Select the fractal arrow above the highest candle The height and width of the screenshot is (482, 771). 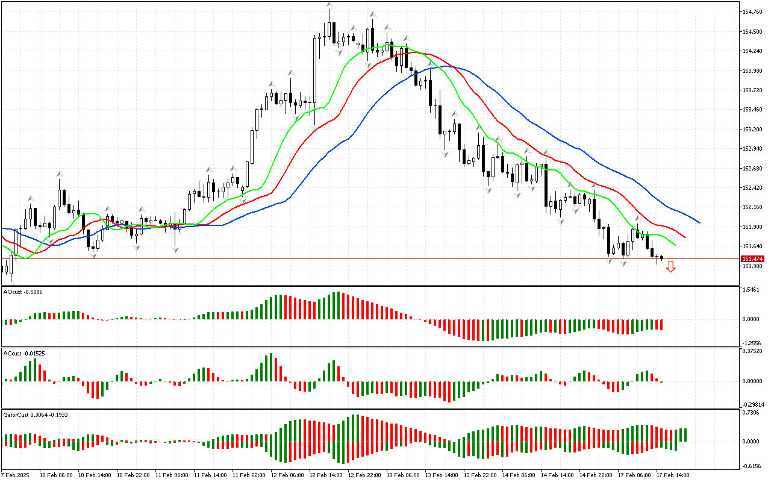[329, 5]
